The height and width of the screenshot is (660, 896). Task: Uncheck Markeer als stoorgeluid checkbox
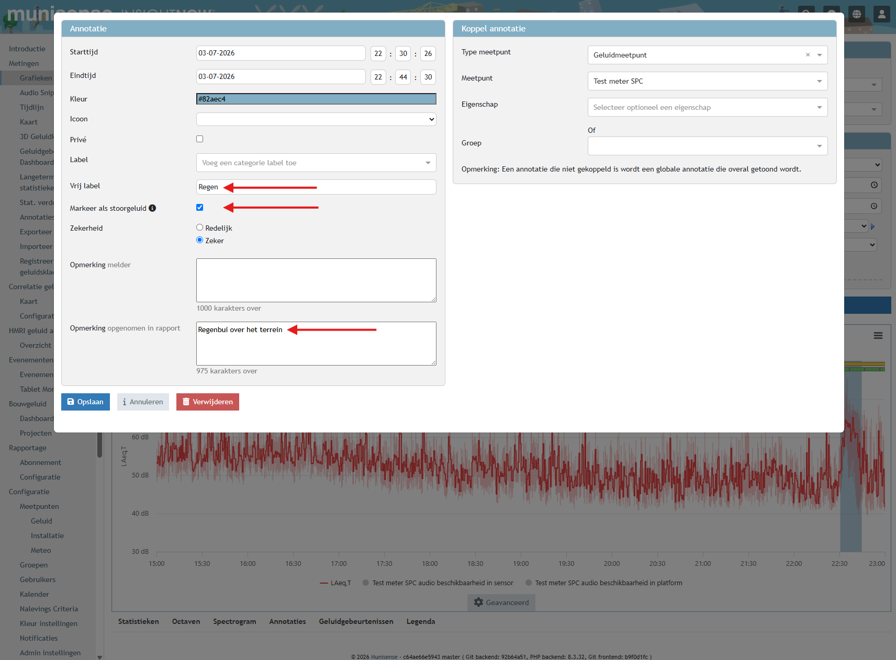coord(200,208)
